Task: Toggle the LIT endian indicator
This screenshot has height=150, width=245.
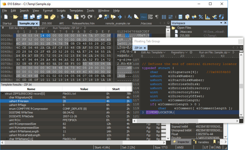Action: point(206,147)
